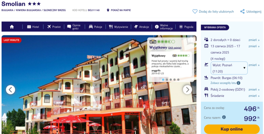
Task: Change travelers count via zmień link
Action: [x=254, y=40]
